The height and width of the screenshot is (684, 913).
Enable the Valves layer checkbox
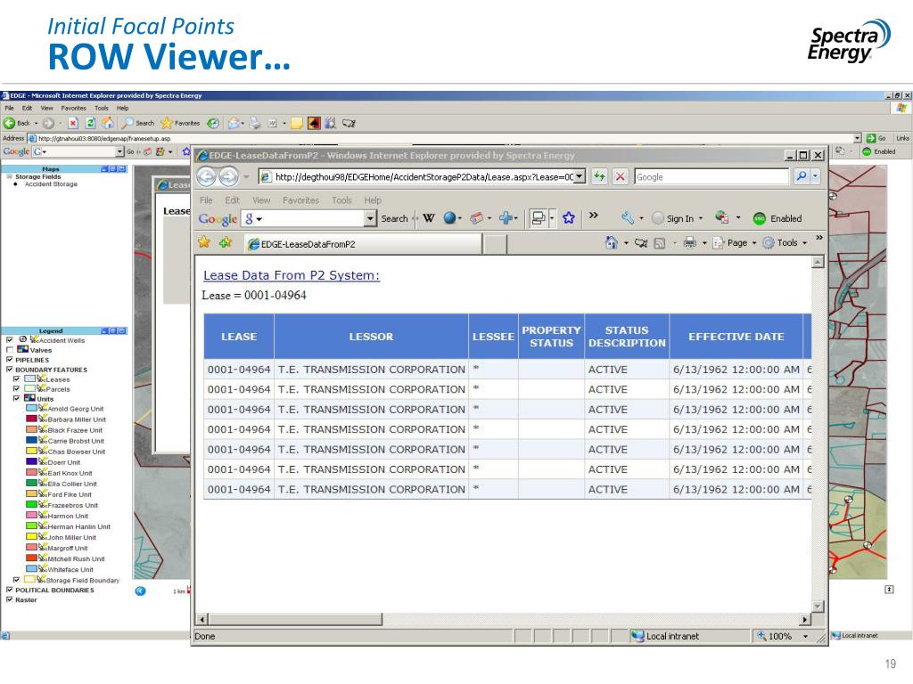coord(9,349)
